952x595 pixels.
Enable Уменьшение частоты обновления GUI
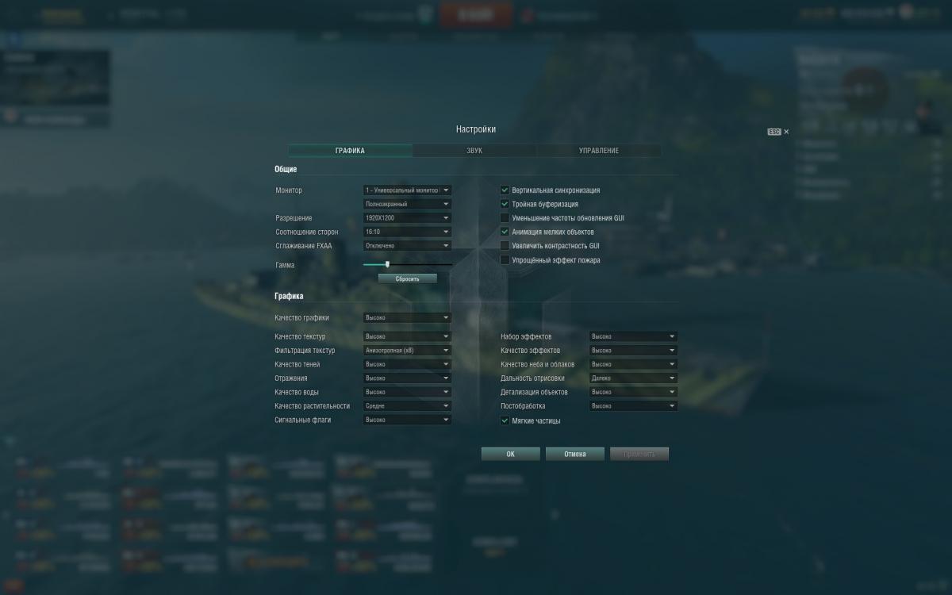505,218
